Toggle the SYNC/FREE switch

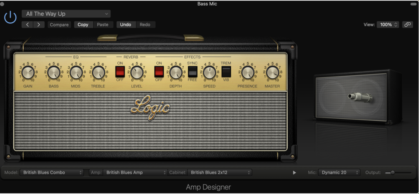(x=192, y=72)
